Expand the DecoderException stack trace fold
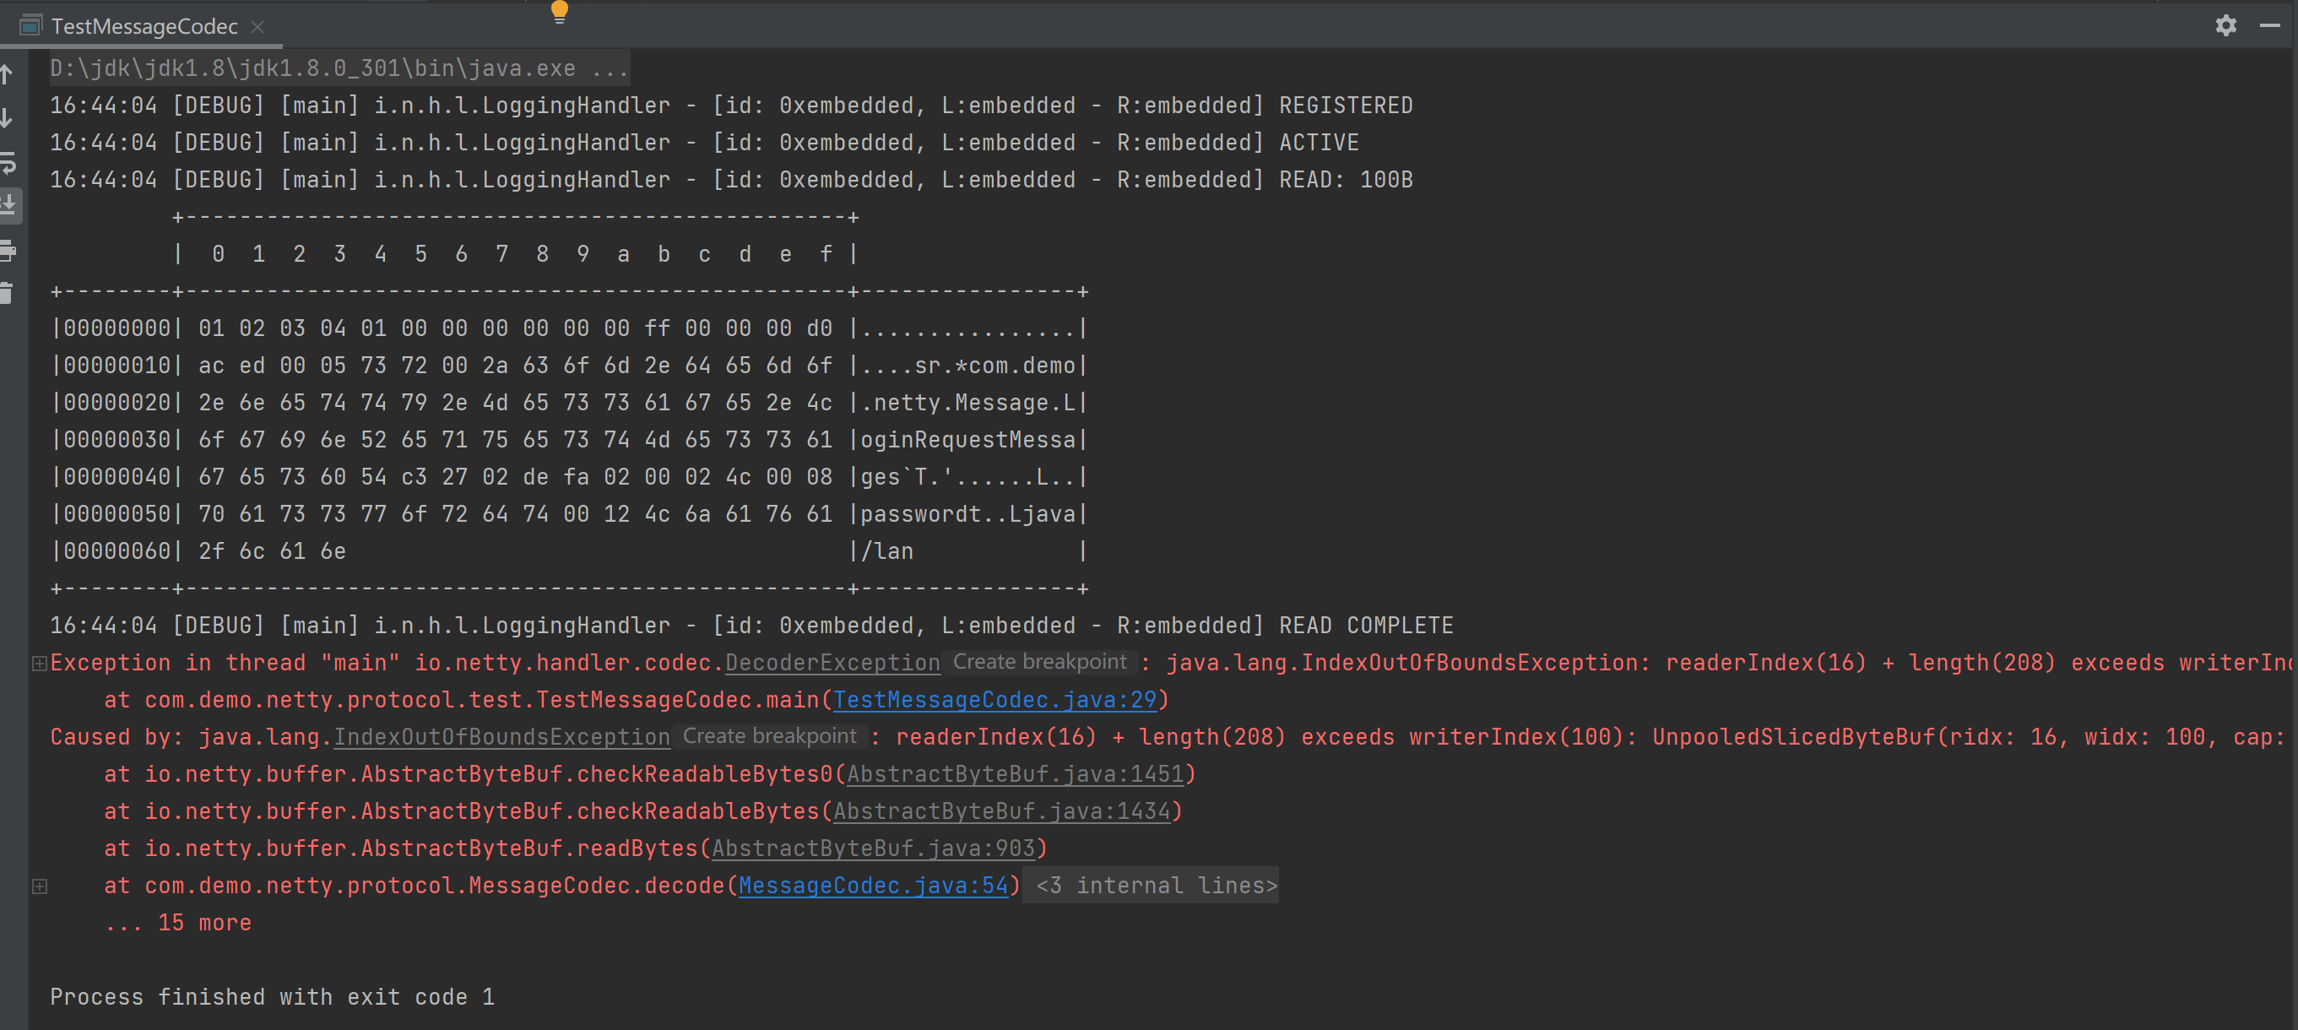 [x=39, y=664]
